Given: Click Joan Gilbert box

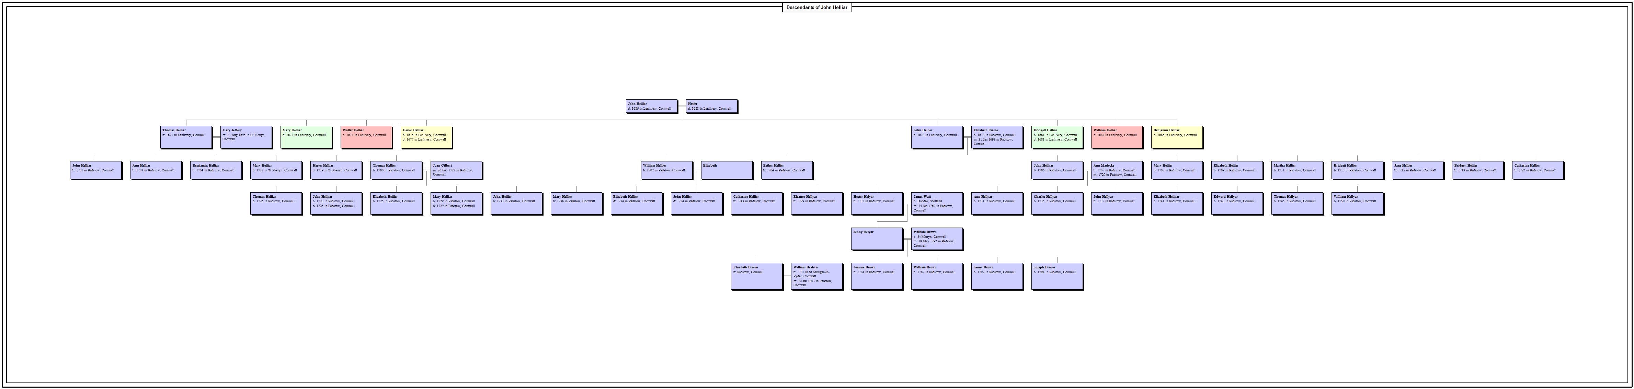Looking at the screenshot, I should coord(456,170).
